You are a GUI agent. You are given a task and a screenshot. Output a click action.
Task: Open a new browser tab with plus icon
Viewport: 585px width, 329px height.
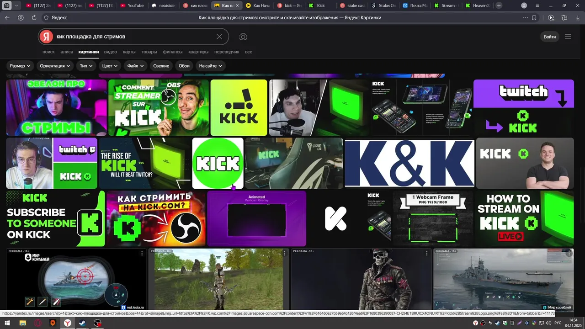pyautogui.click(x=499, y=5)
